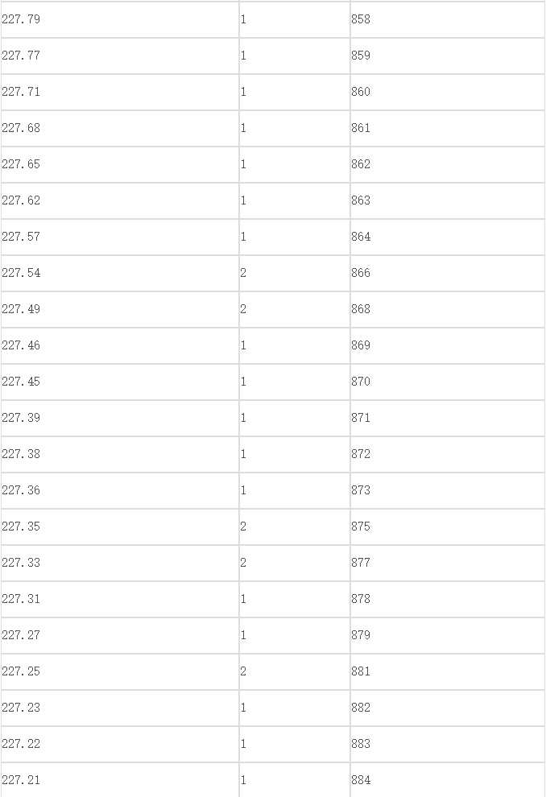Click the score cell 227.79

[120, 19]
